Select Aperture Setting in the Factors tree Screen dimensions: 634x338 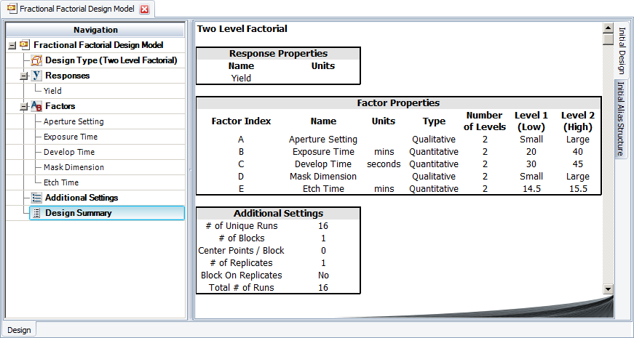pyautogui.click(x=73, y=121)
